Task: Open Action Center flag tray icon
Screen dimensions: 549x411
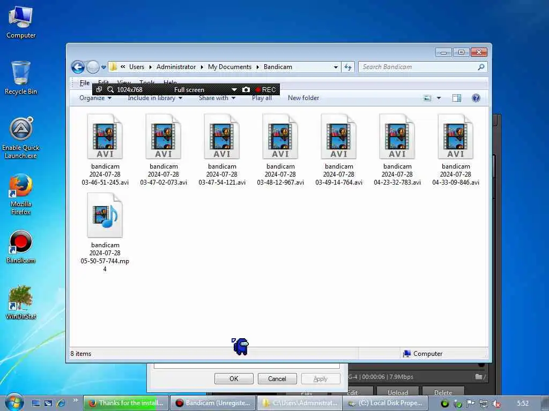Action: [471, 404]
